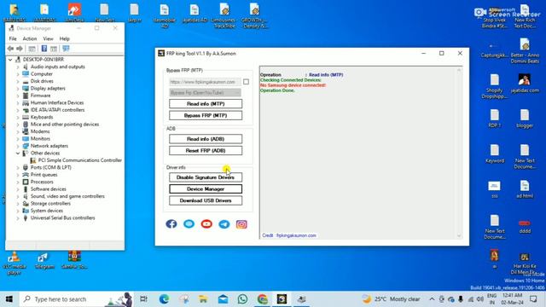Open the notification center icon

pyautogui.click(x=533, y=299)
